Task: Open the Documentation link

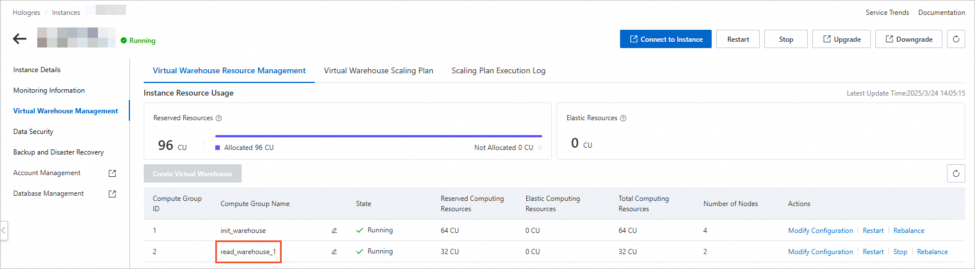Action: click(x=941, y=13)
